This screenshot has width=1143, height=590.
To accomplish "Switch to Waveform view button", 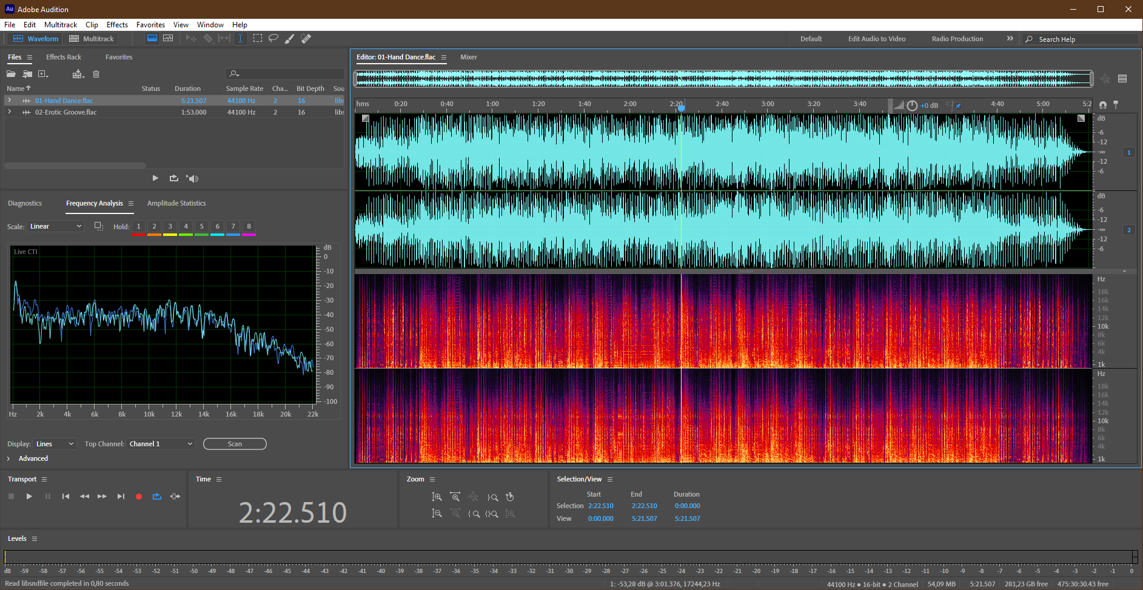I will click(x=36, y=39).
